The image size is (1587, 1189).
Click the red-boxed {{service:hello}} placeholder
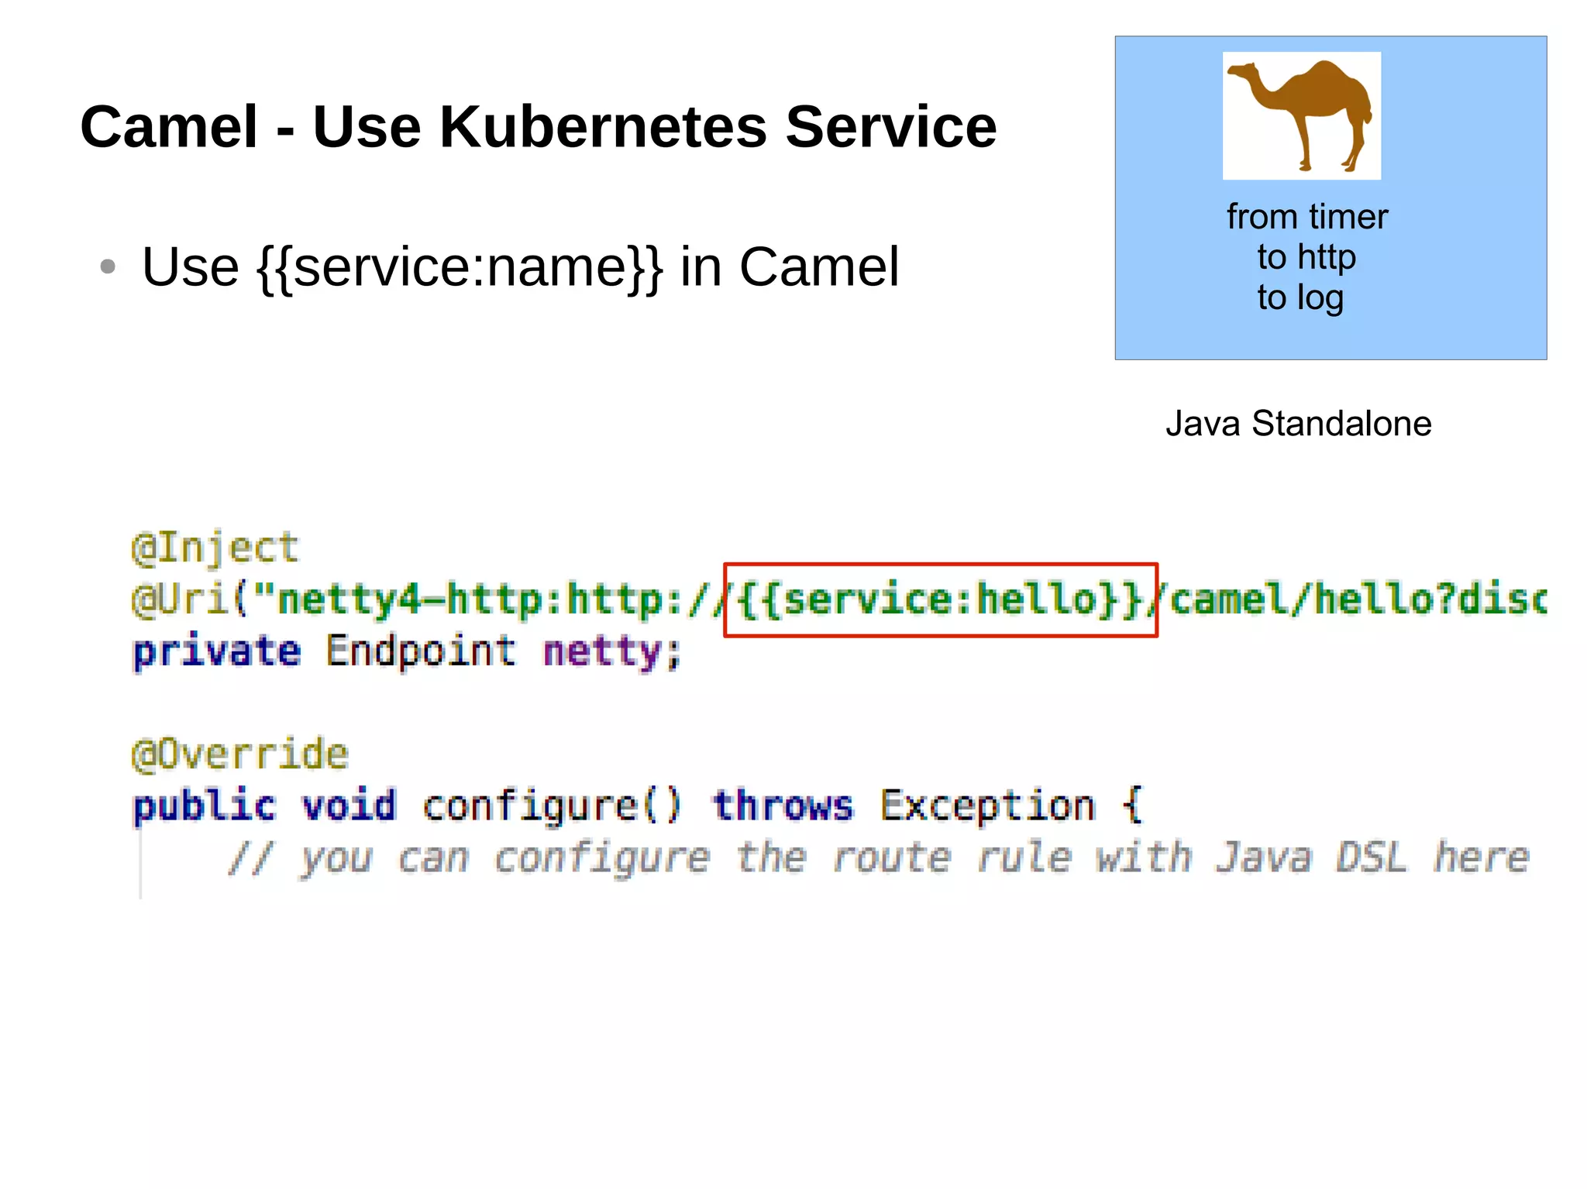click(x=939, y=600)
